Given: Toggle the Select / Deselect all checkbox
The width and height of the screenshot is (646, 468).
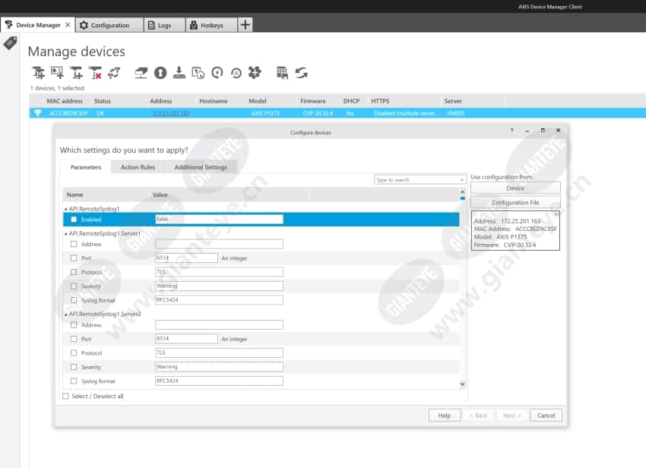Looking at the screenshot, I should coord(65,396).
